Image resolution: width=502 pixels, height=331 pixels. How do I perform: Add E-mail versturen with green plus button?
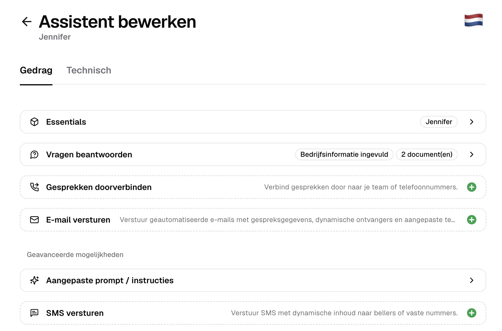pyautogui.click(x=471, y=220)
